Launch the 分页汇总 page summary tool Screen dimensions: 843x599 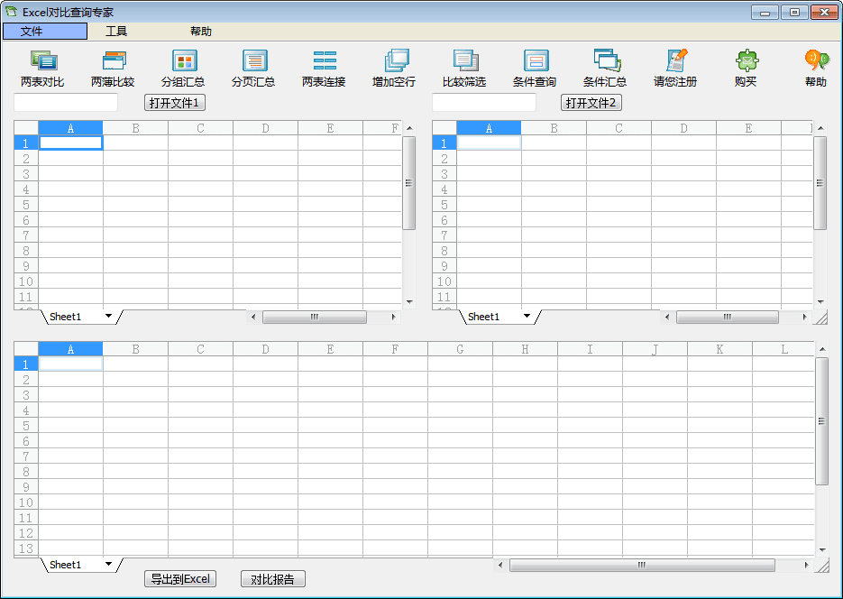tap(253, 61)
